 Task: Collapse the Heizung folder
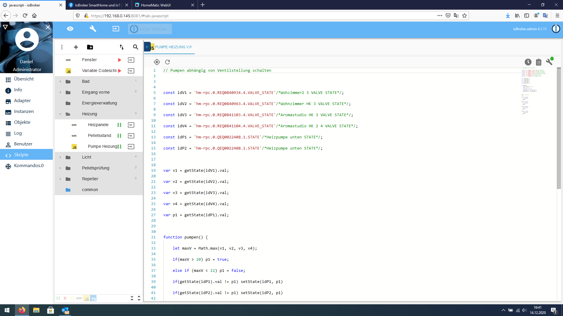(x=60, y=114)
